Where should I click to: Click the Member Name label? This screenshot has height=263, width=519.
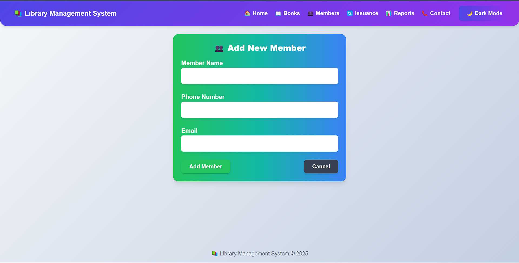tap(202, 63)
